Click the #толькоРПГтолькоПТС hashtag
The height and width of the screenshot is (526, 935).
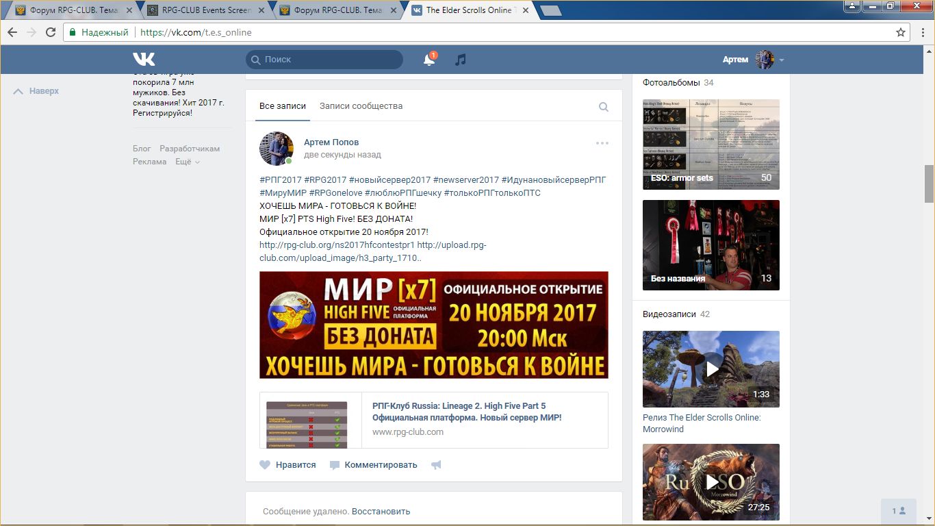click(492, 193)
